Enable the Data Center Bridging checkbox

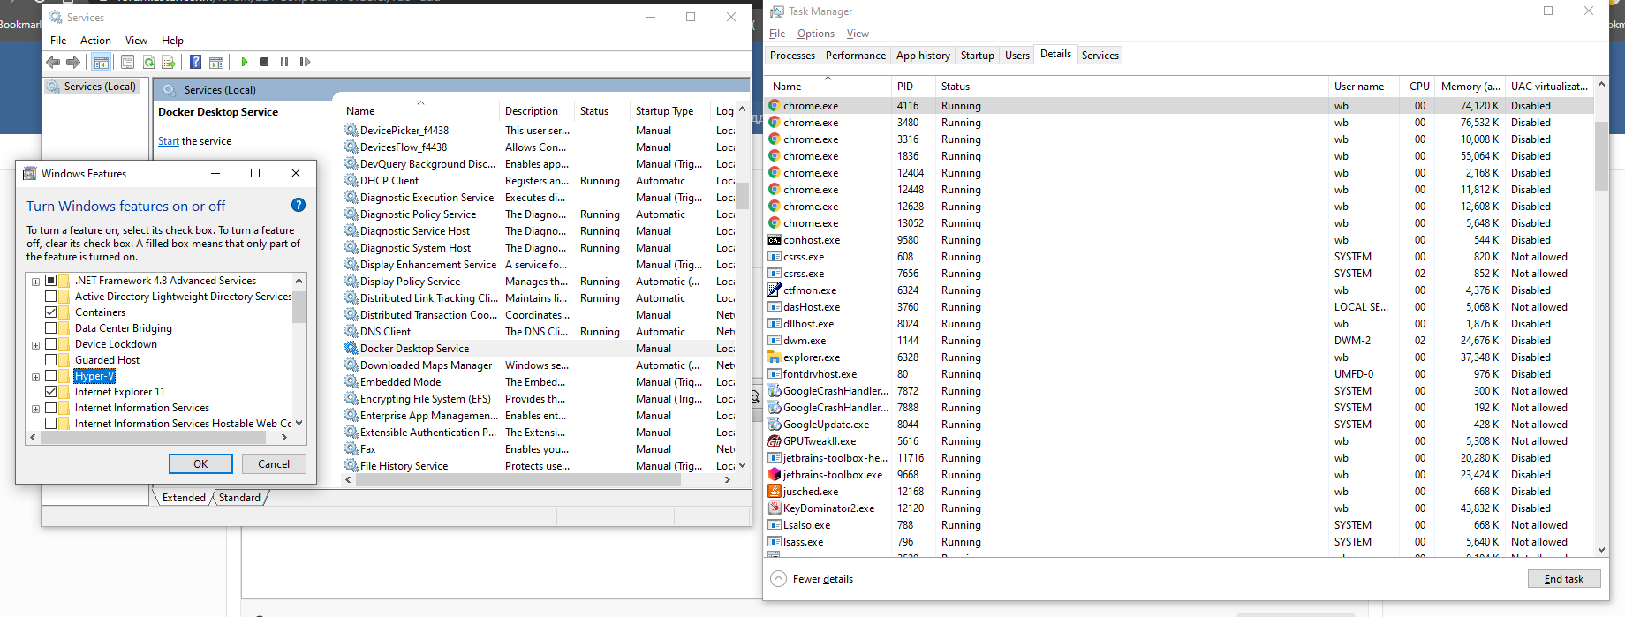click(x=51, y=328)
